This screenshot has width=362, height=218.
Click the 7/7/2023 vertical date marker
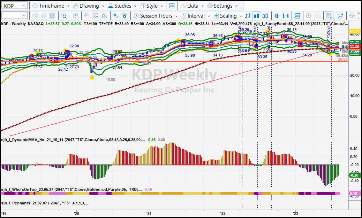[x=329, y=34]
